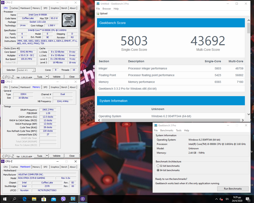Open the Windows Start menu
The width and height of the screenshot is (254, 203).
click(5, 199)
